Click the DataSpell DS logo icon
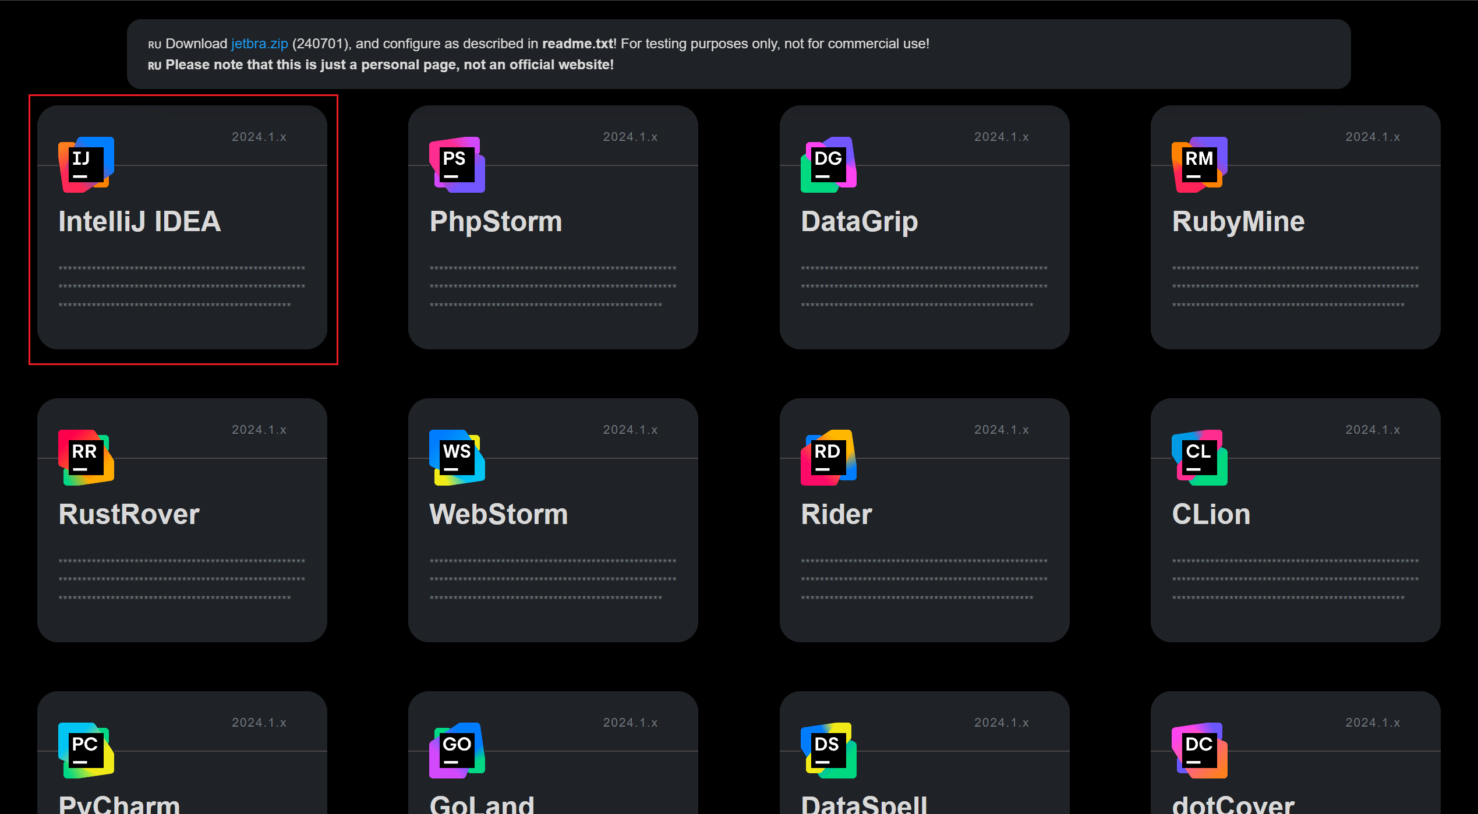The width and height of the screenshot is (1478, 814). click(829, 751)
